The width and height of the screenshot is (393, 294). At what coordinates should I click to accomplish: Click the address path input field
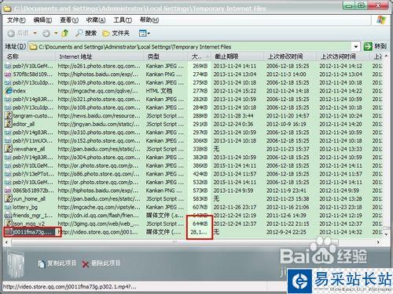tap(194, 47)
